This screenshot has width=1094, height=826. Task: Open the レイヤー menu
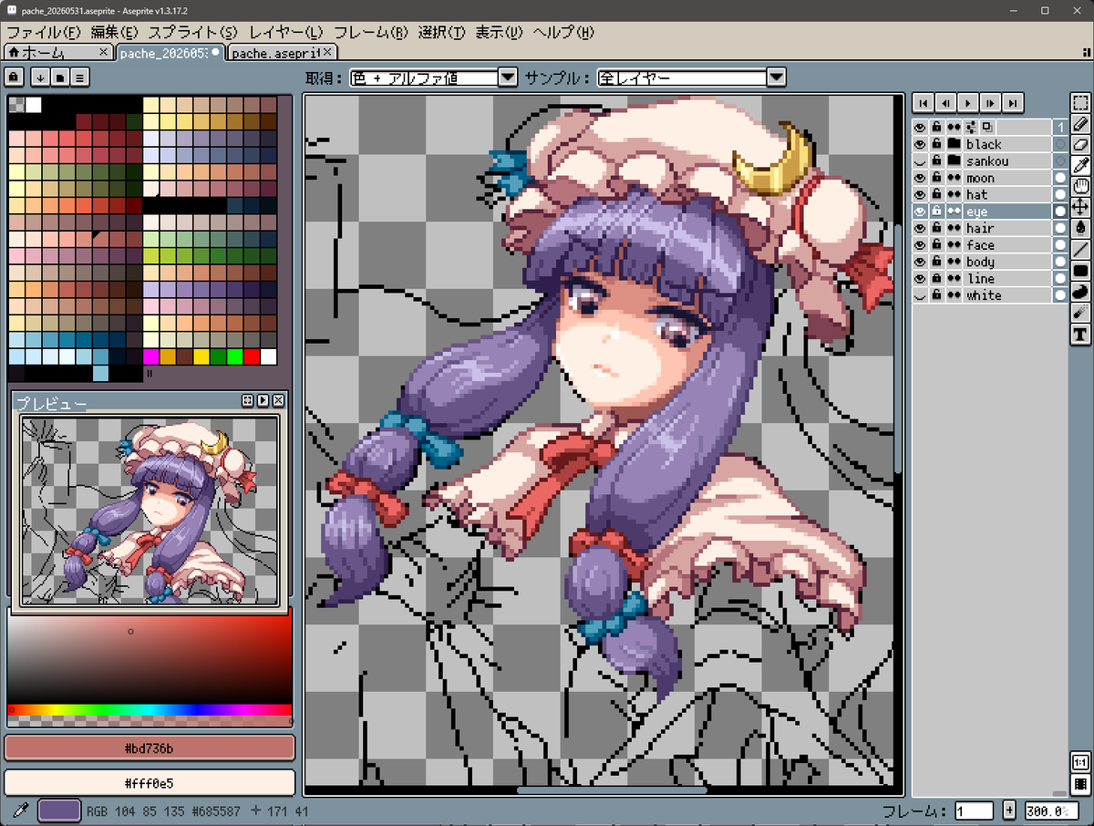(x=286, y=32)
